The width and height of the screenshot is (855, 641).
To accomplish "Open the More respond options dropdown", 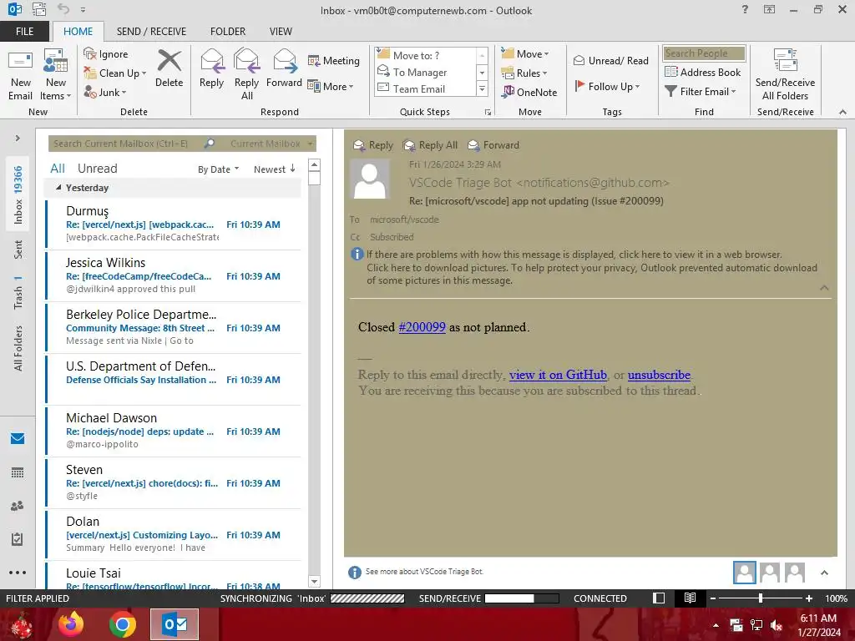I will pos(331,86).
